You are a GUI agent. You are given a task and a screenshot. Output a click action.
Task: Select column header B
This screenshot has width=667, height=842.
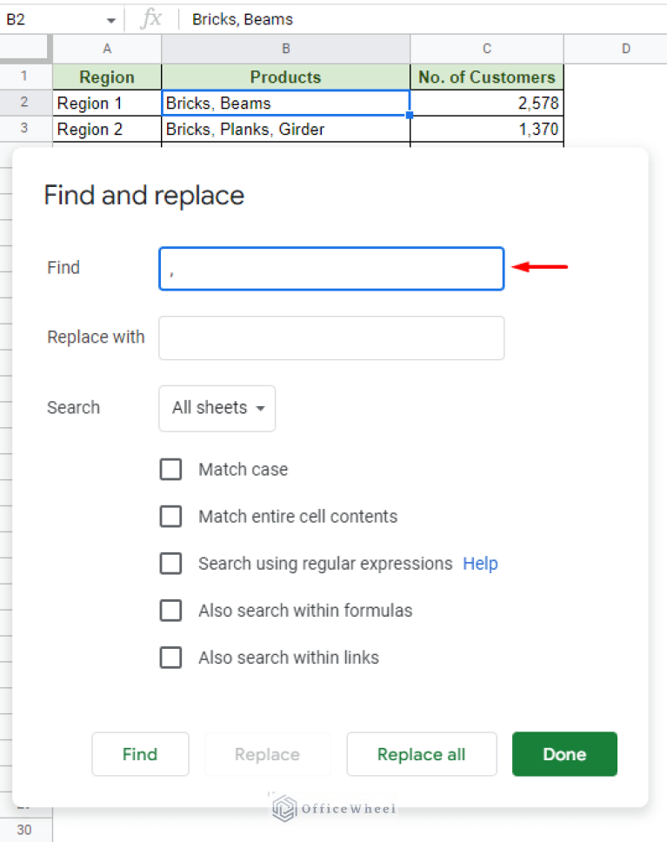(285, 49)
